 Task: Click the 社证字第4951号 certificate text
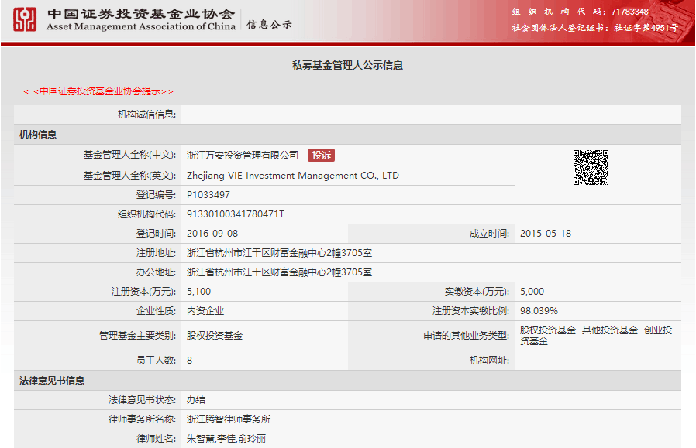(646, 28)
